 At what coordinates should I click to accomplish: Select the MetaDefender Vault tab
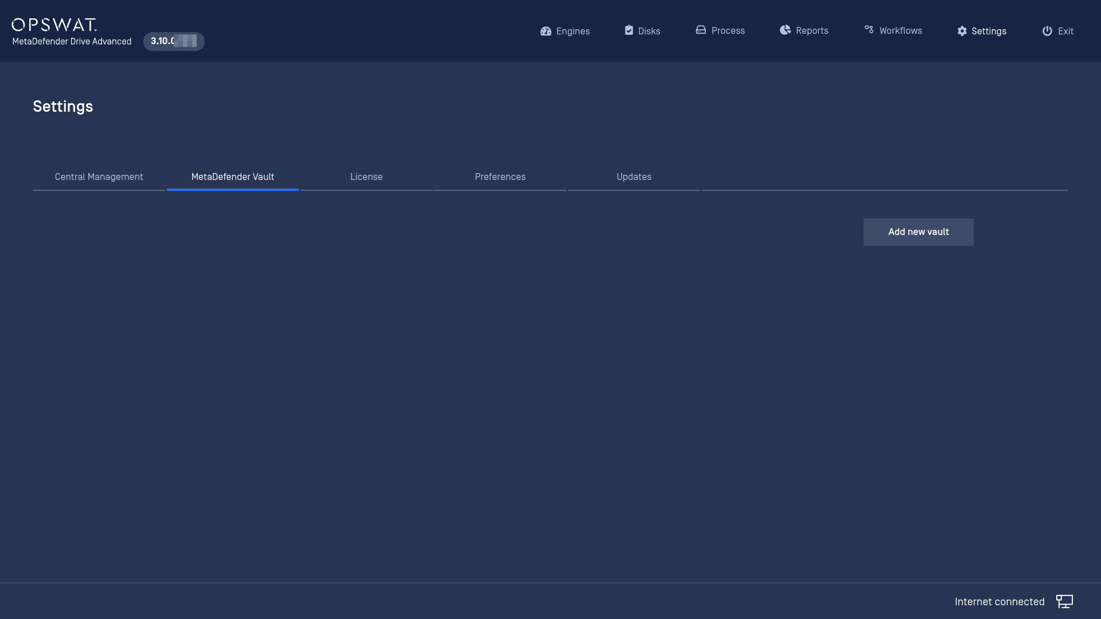click(x=233, y=177)
